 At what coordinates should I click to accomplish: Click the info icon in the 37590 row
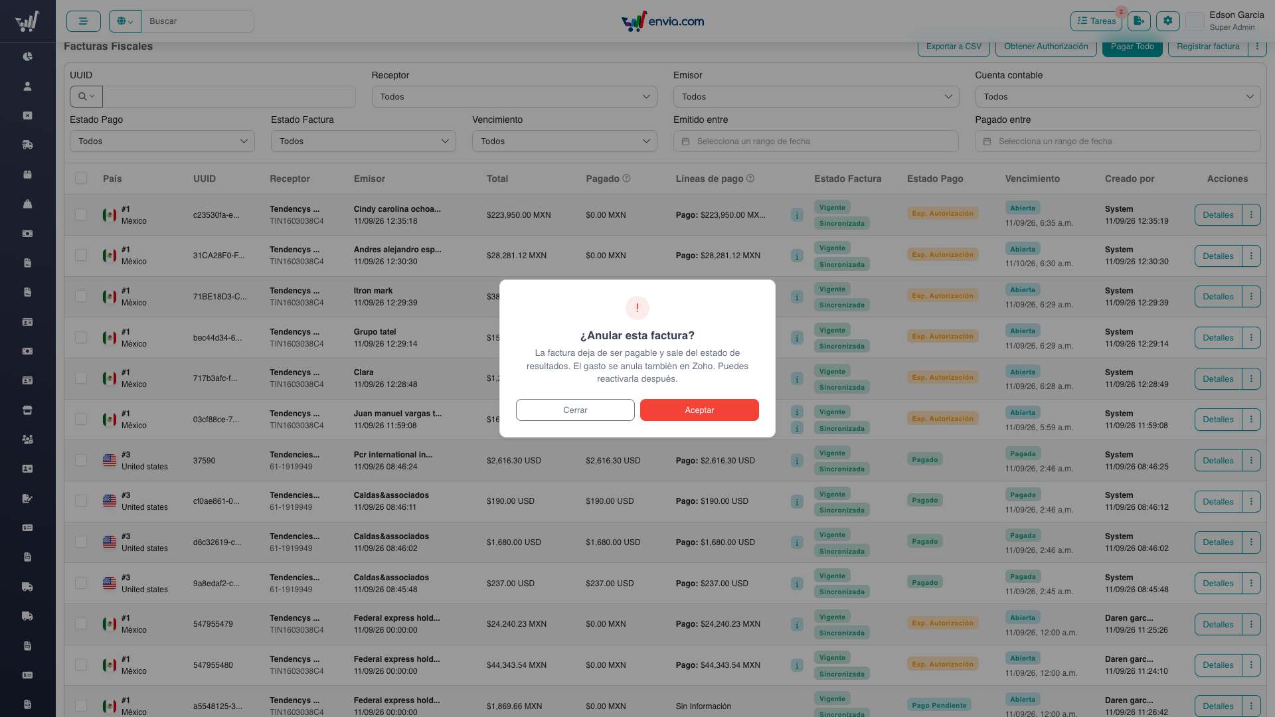797,461
